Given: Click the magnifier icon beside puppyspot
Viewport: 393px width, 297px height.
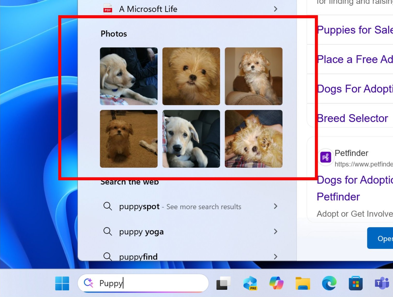Looking at the screenshot, I should pos(108,206).
